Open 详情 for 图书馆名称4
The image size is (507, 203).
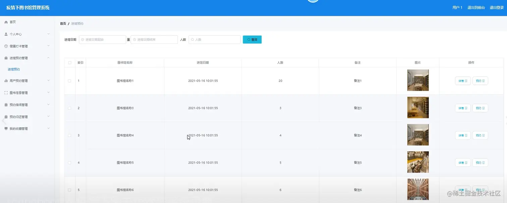coord(463,135)
